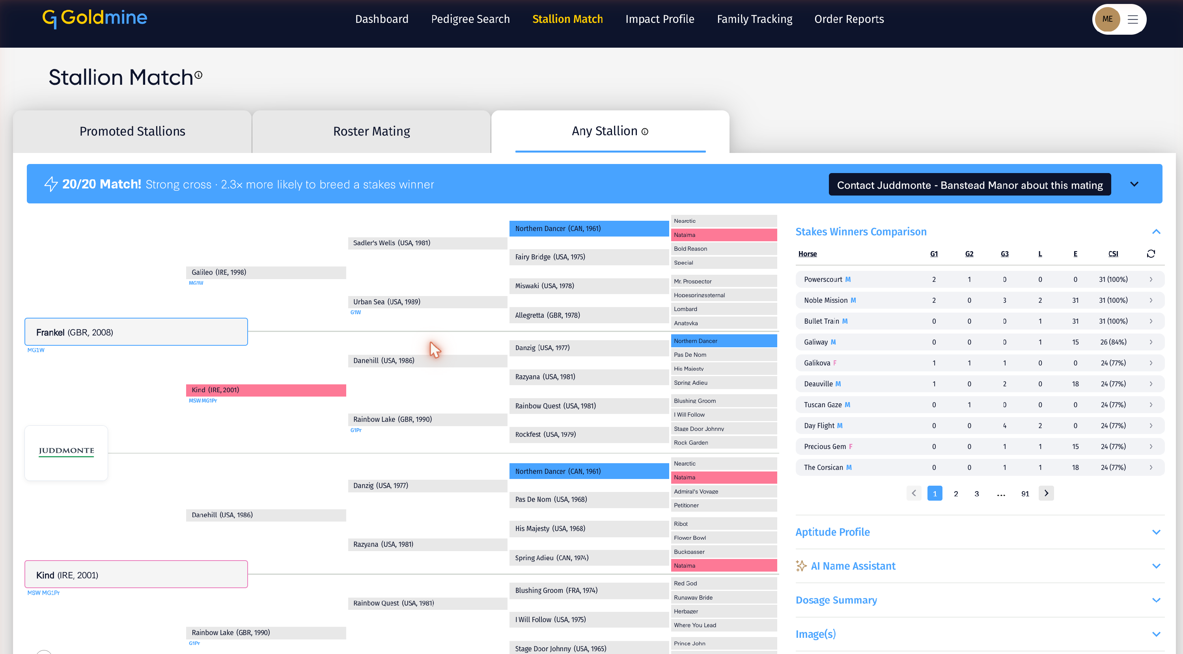The height and width of the screenshot is (654, 1183).
Task: Expand the AI Name Assistant section
Action: [x=1156, y=566]
